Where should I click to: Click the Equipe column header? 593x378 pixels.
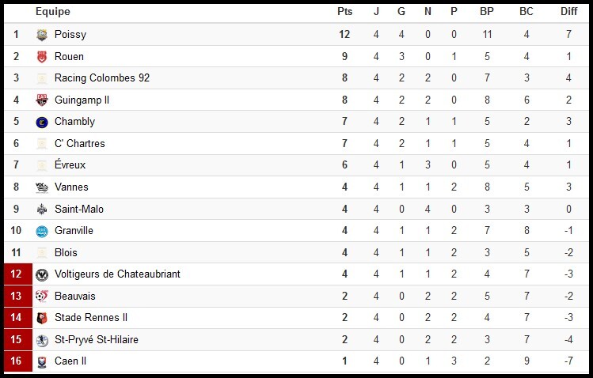(x=53, y=12)
